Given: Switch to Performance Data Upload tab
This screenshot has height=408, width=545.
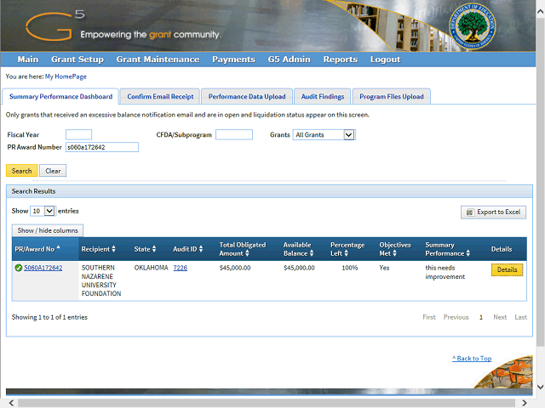Looking at the screenshot, I should pyautogui.click(x=247, y=96).
